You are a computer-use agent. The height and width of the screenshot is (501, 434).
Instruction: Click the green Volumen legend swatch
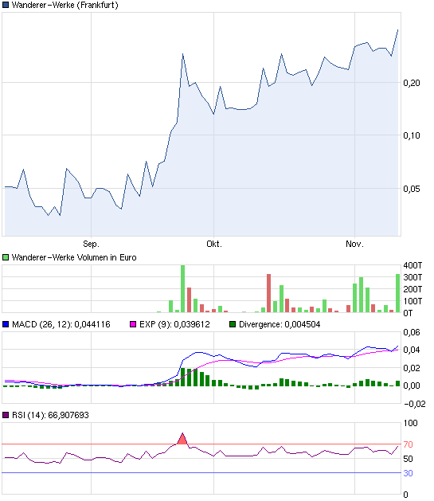pyautogui.click(x=6, y=257)
